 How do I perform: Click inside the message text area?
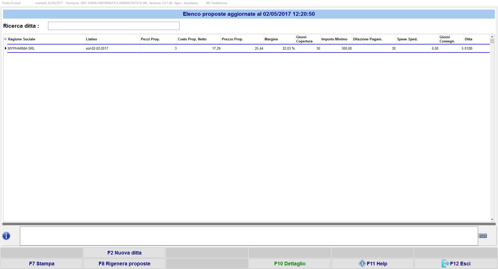coord(248,236)
